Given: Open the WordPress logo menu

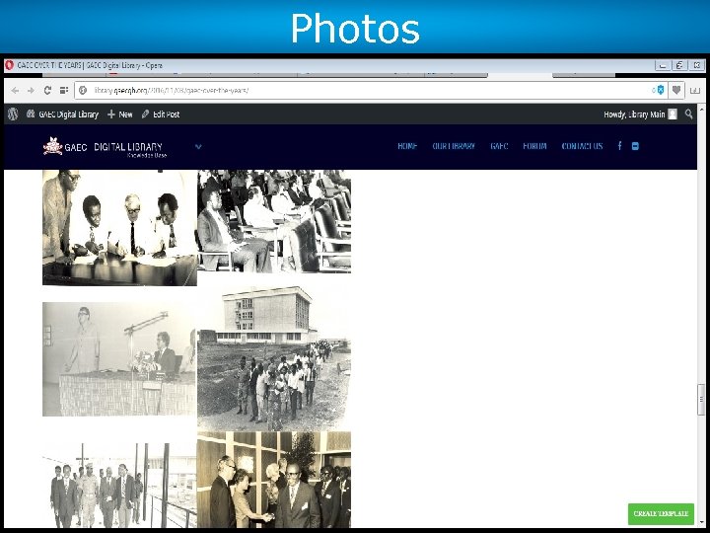Looking at the screenshot, I should [13, 114].
